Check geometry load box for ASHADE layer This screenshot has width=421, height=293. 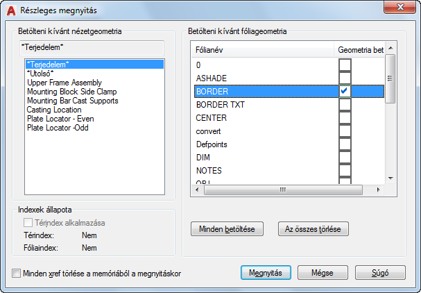click(x=345, y=78)
